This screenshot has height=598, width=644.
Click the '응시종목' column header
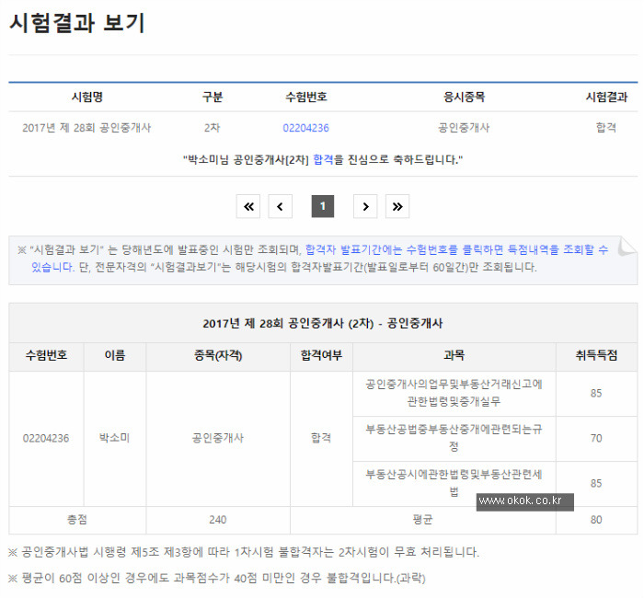click(464, 97)
